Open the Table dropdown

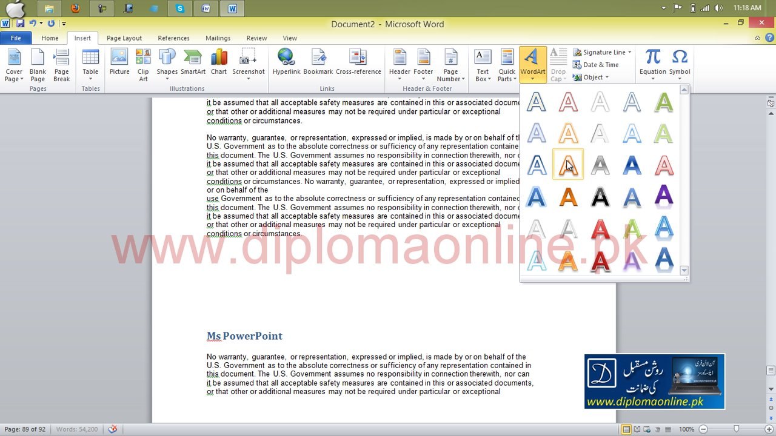coord(90,65)
